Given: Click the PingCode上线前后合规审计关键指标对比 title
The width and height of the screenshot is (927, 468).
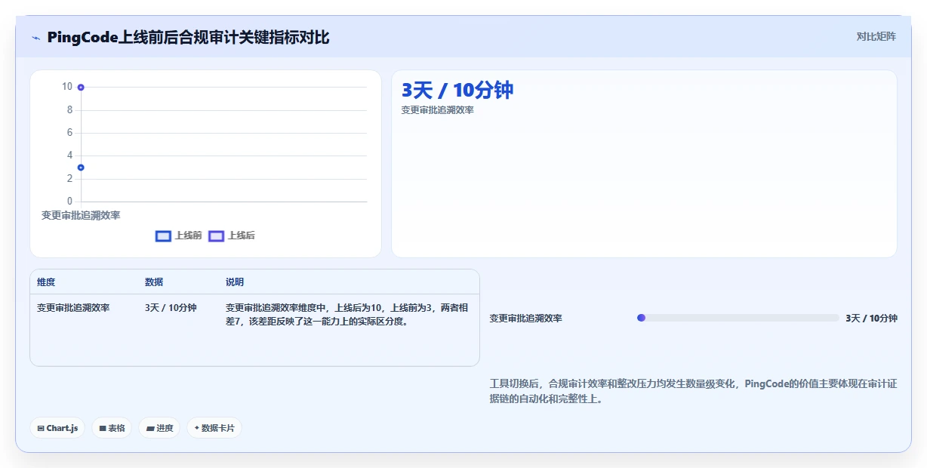Looking at the screenshot, I should point(188,38).
